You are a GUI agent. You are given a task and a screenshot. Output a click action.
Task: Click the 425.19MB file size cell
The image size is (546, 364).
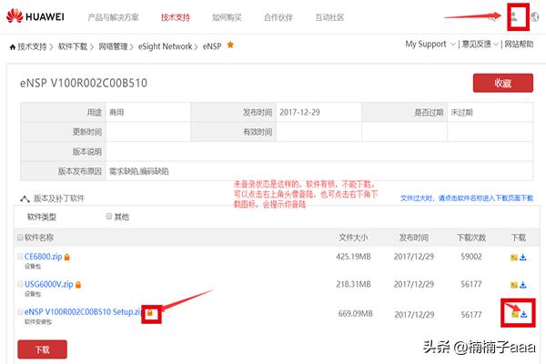coord(353,257)
